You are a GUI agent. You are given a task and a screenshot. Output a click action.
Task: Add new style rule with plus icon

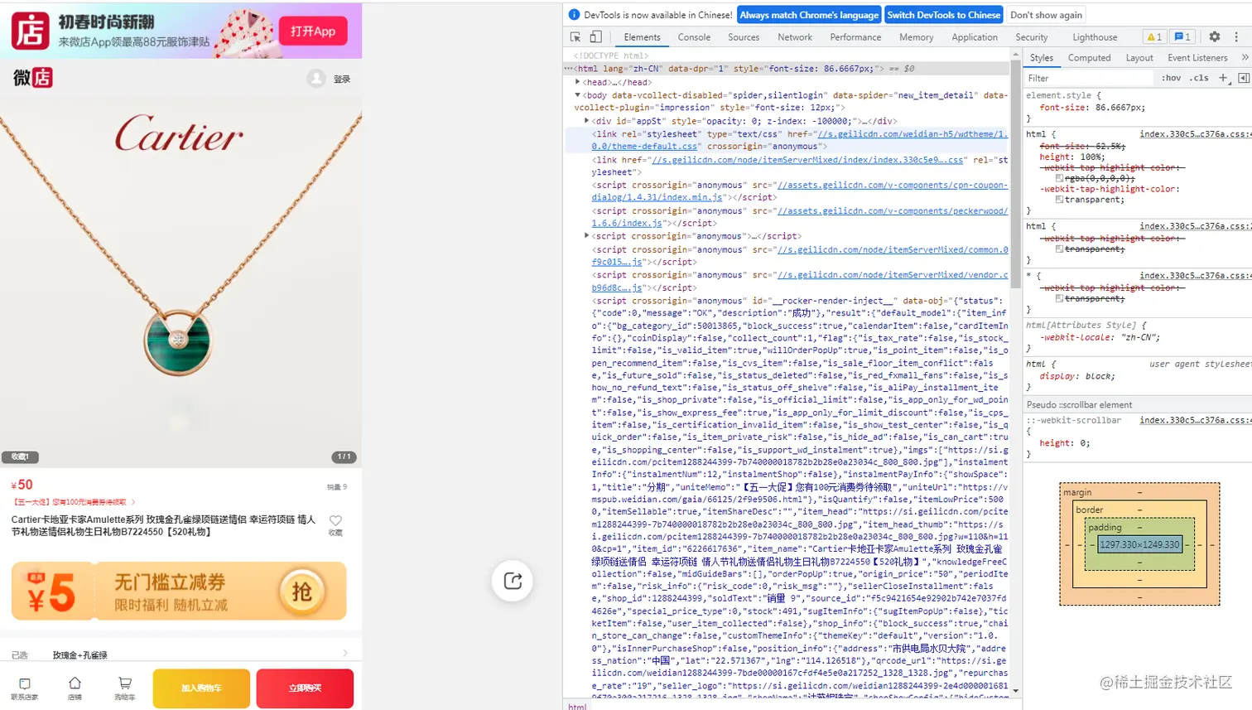pos(1223,78)
